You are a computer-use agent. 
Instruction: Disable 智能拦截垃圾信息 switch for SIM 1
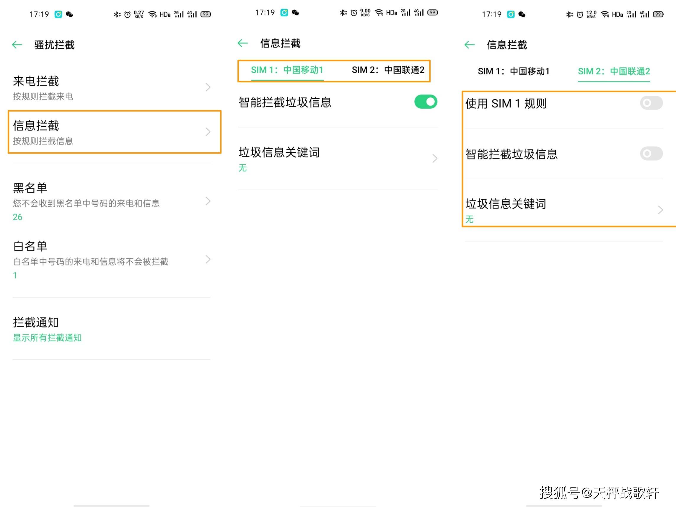coord(426,102)
